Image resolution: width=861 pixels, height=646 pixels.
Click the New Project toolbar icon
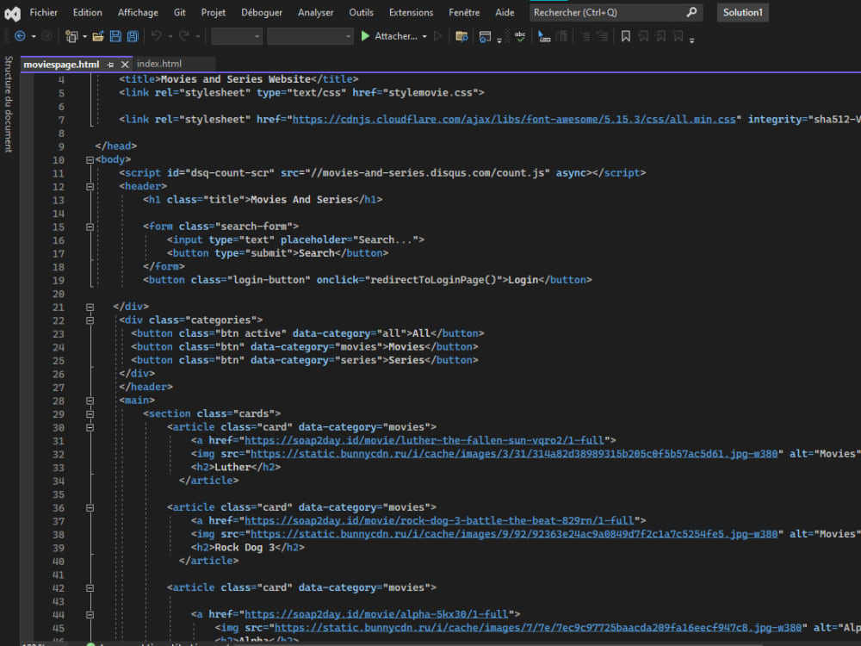tap(72, 36)
